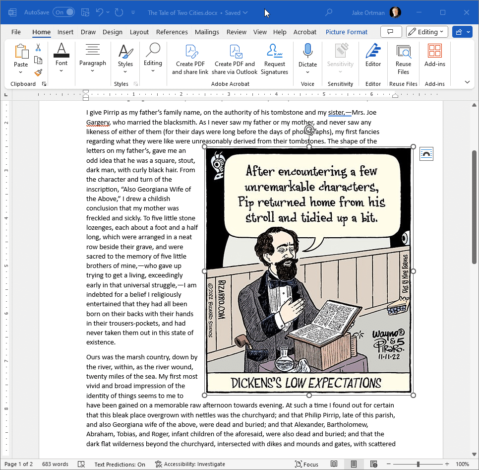Click the Comments speech bubble button
Screen dimensions: 479x470
pyautogui.click(x=391, y=32)
